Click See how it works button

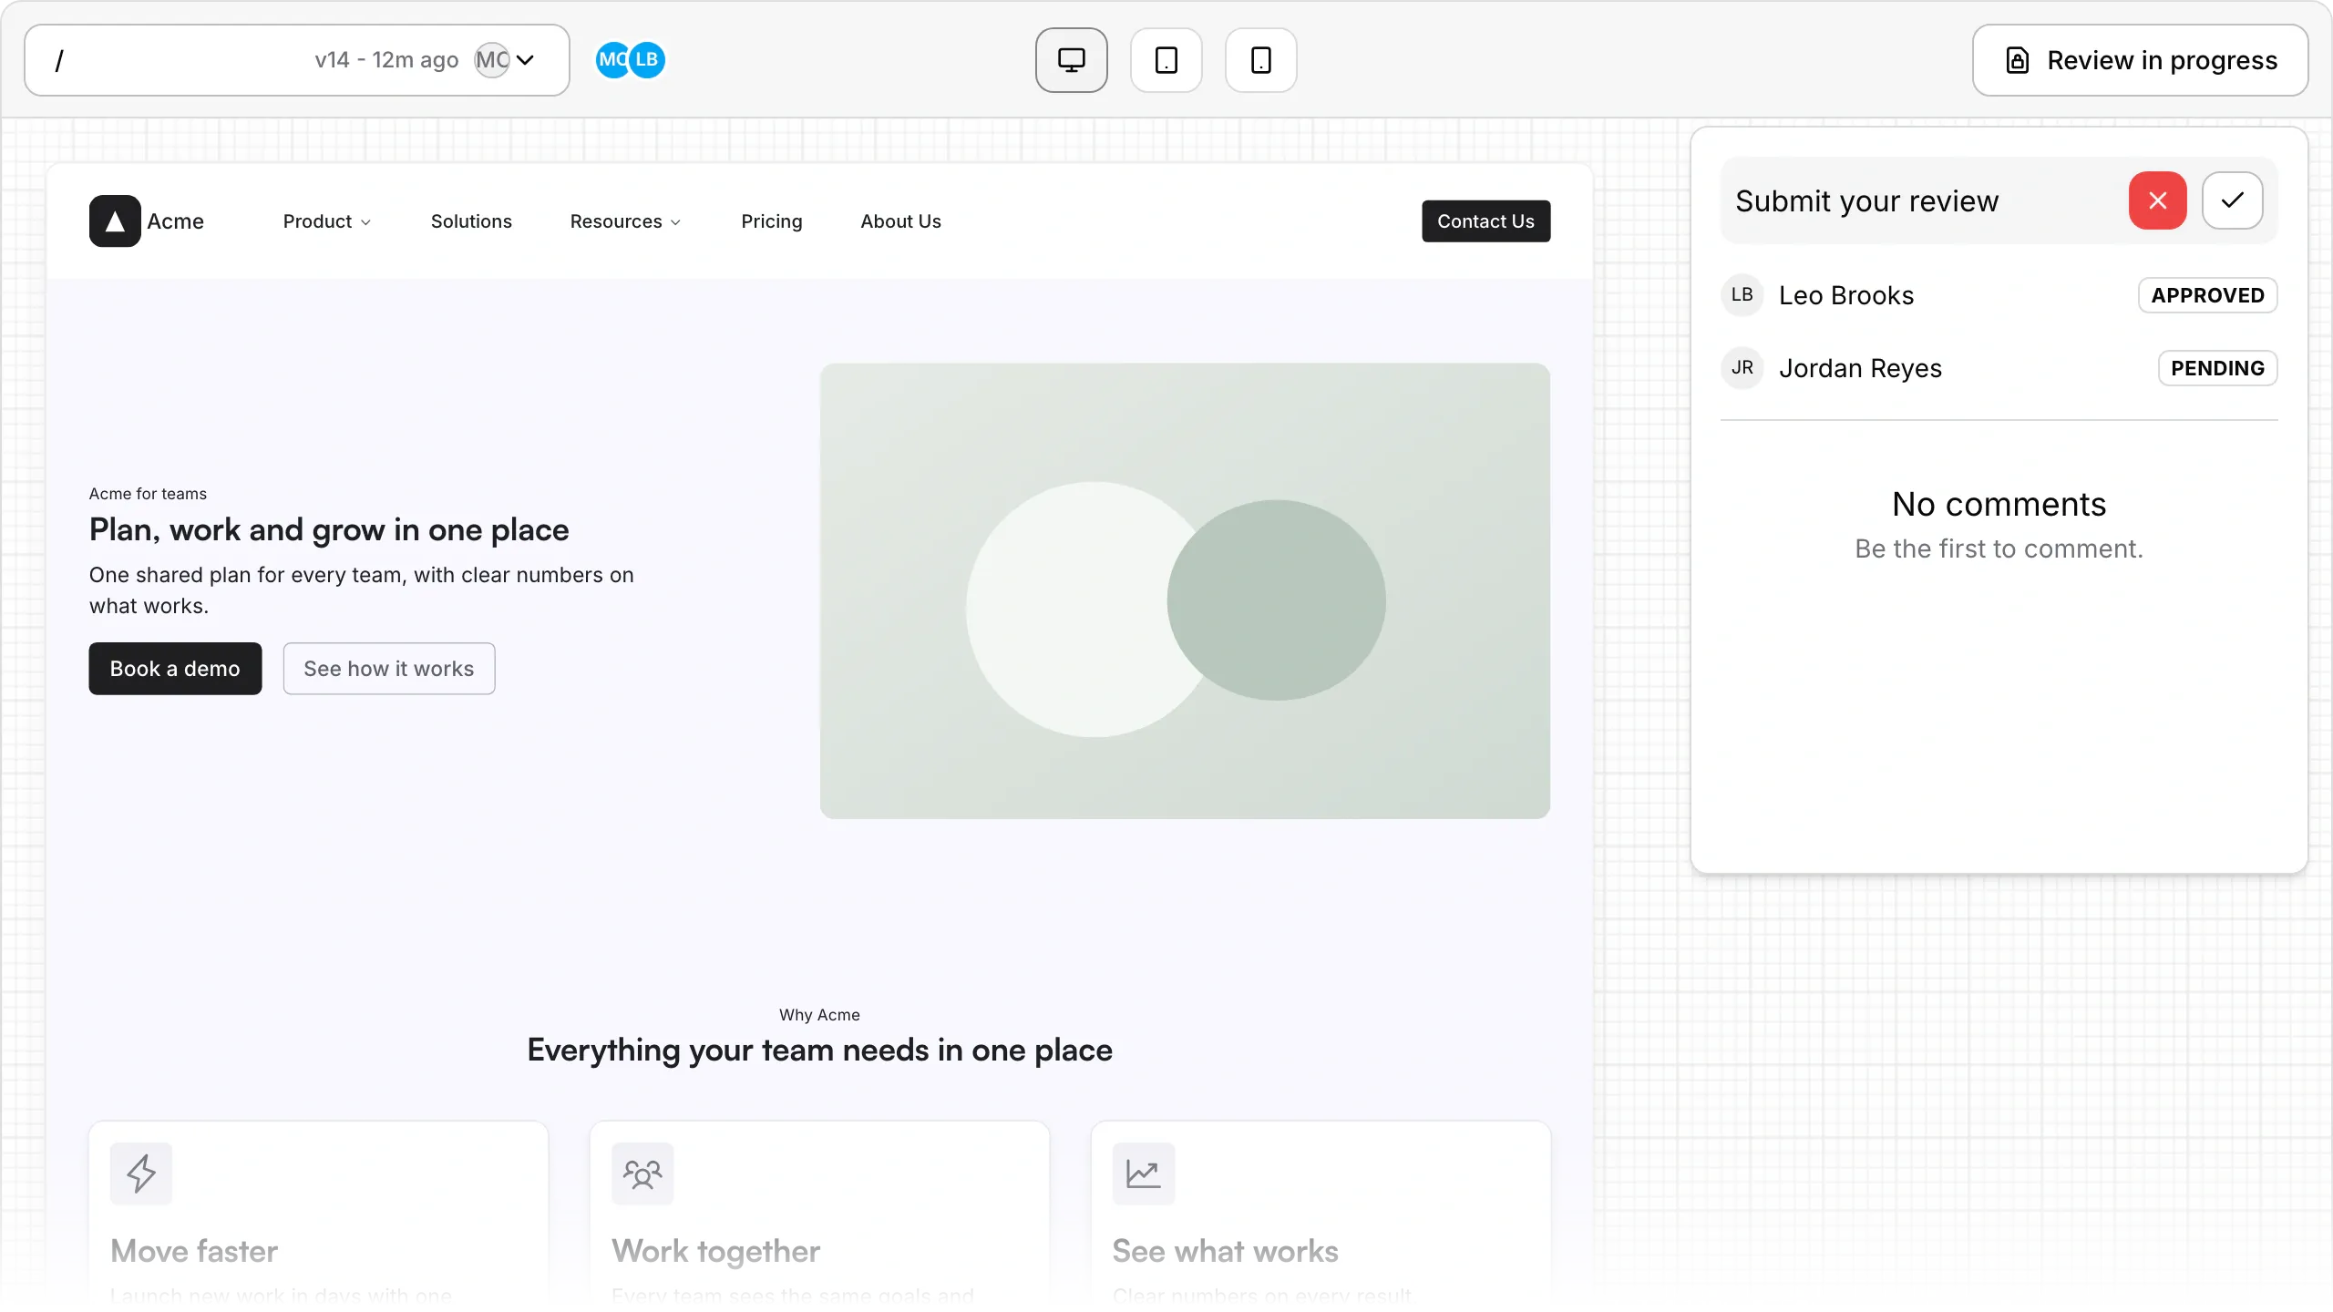pos(389,669)
